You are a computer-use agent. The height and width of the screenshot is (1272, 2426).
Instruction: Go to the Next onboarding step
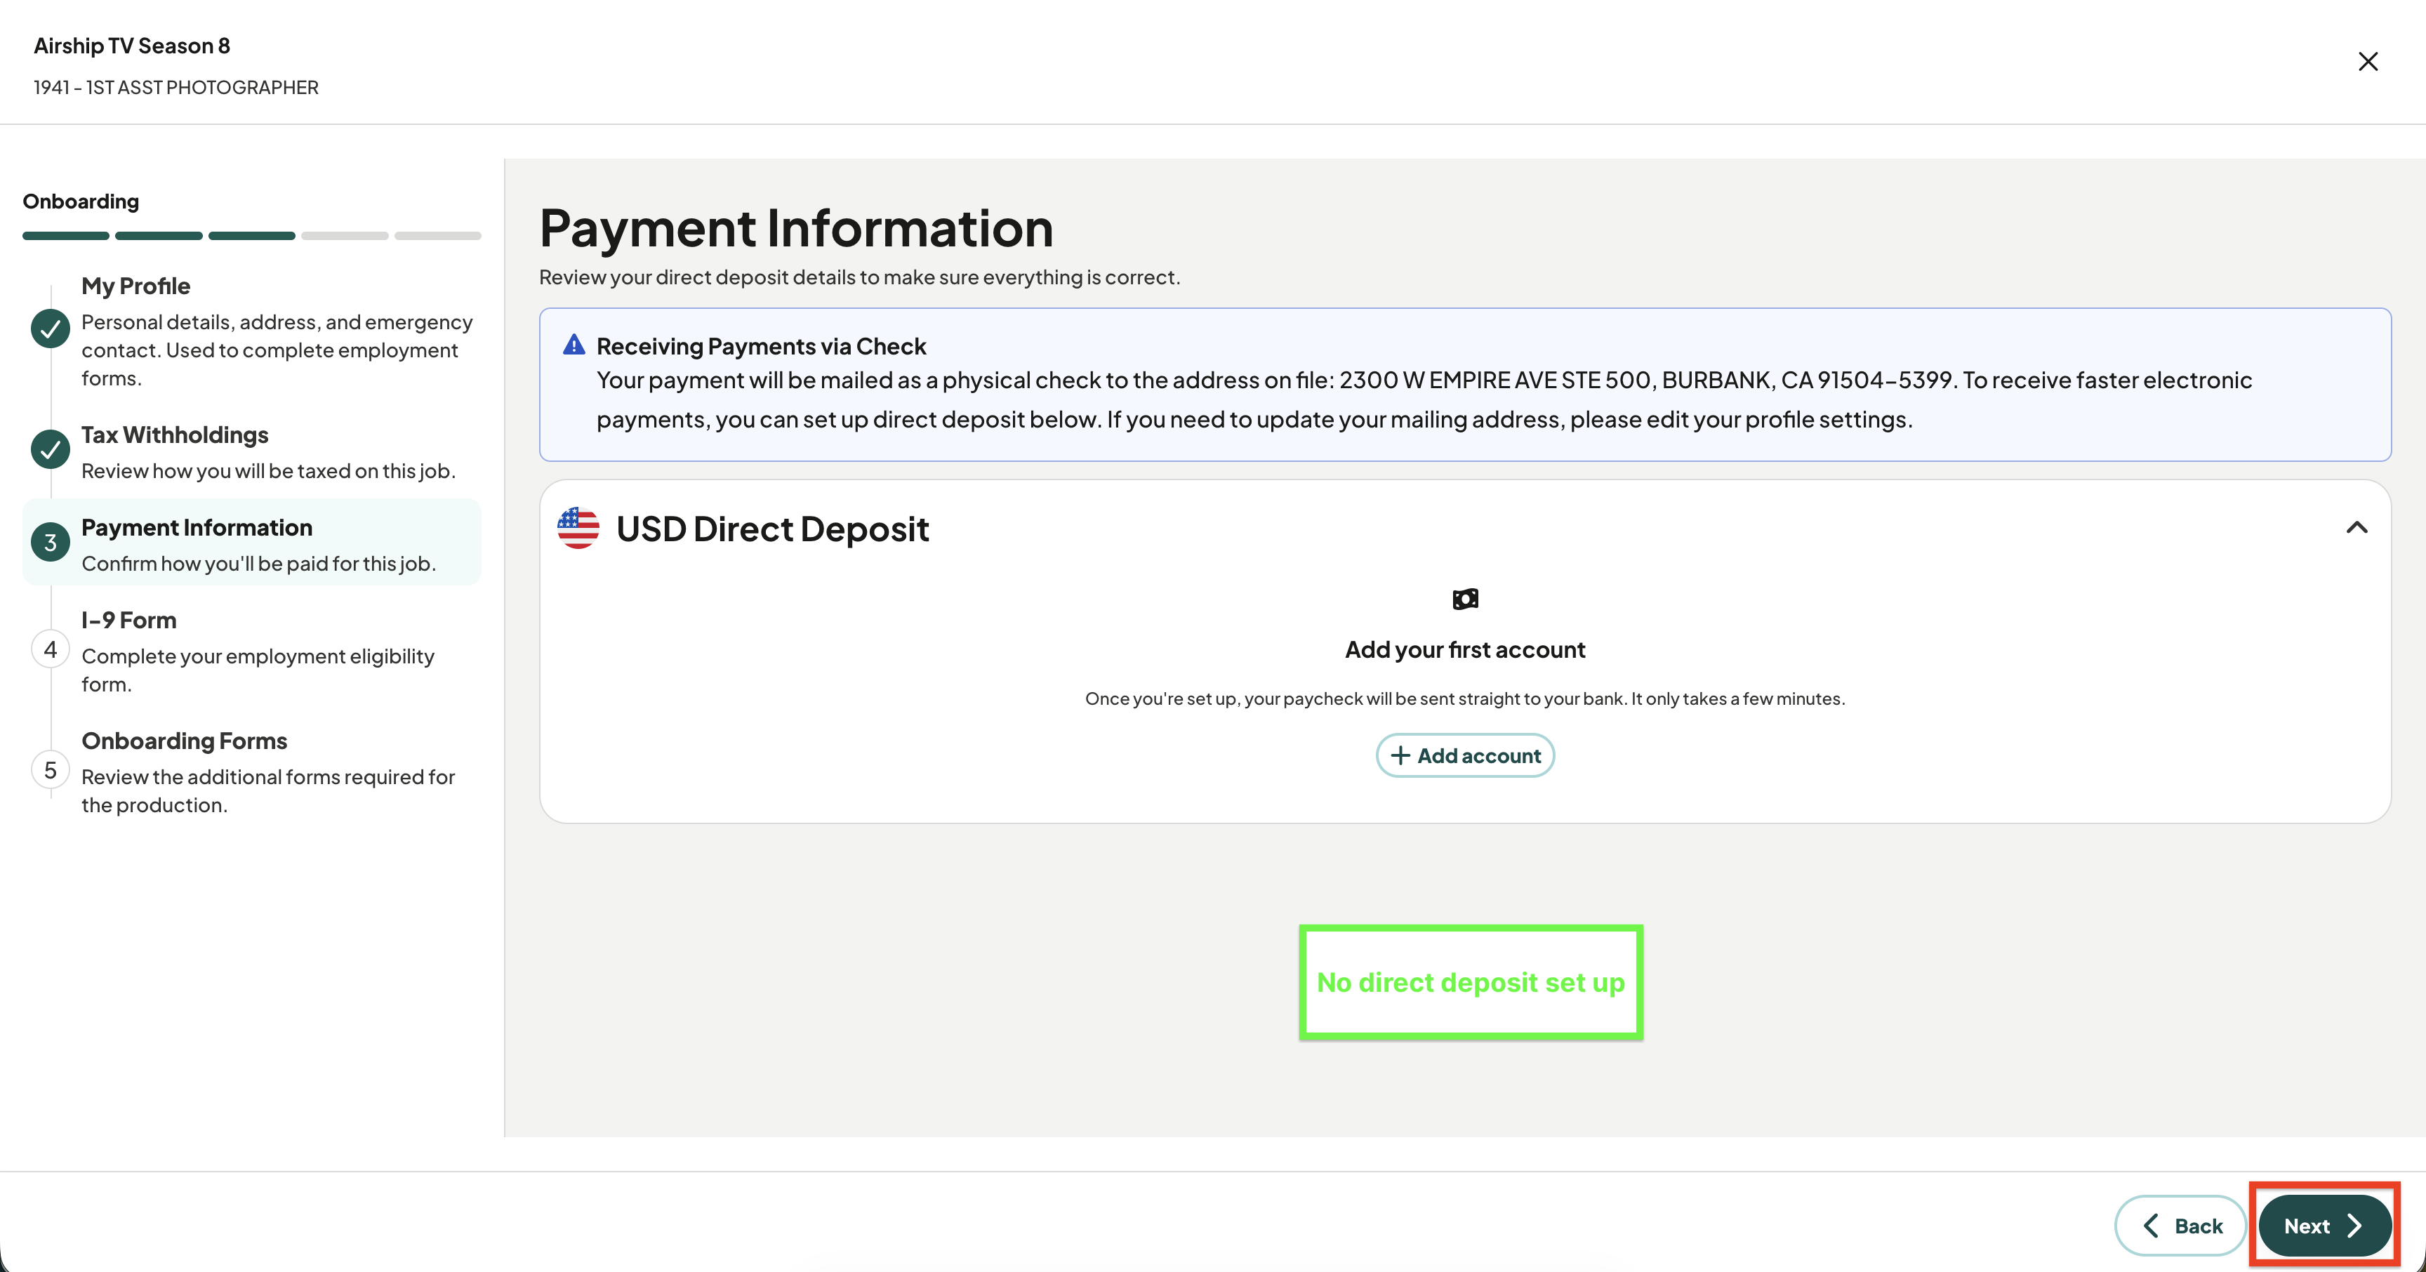(2324, 1225)
